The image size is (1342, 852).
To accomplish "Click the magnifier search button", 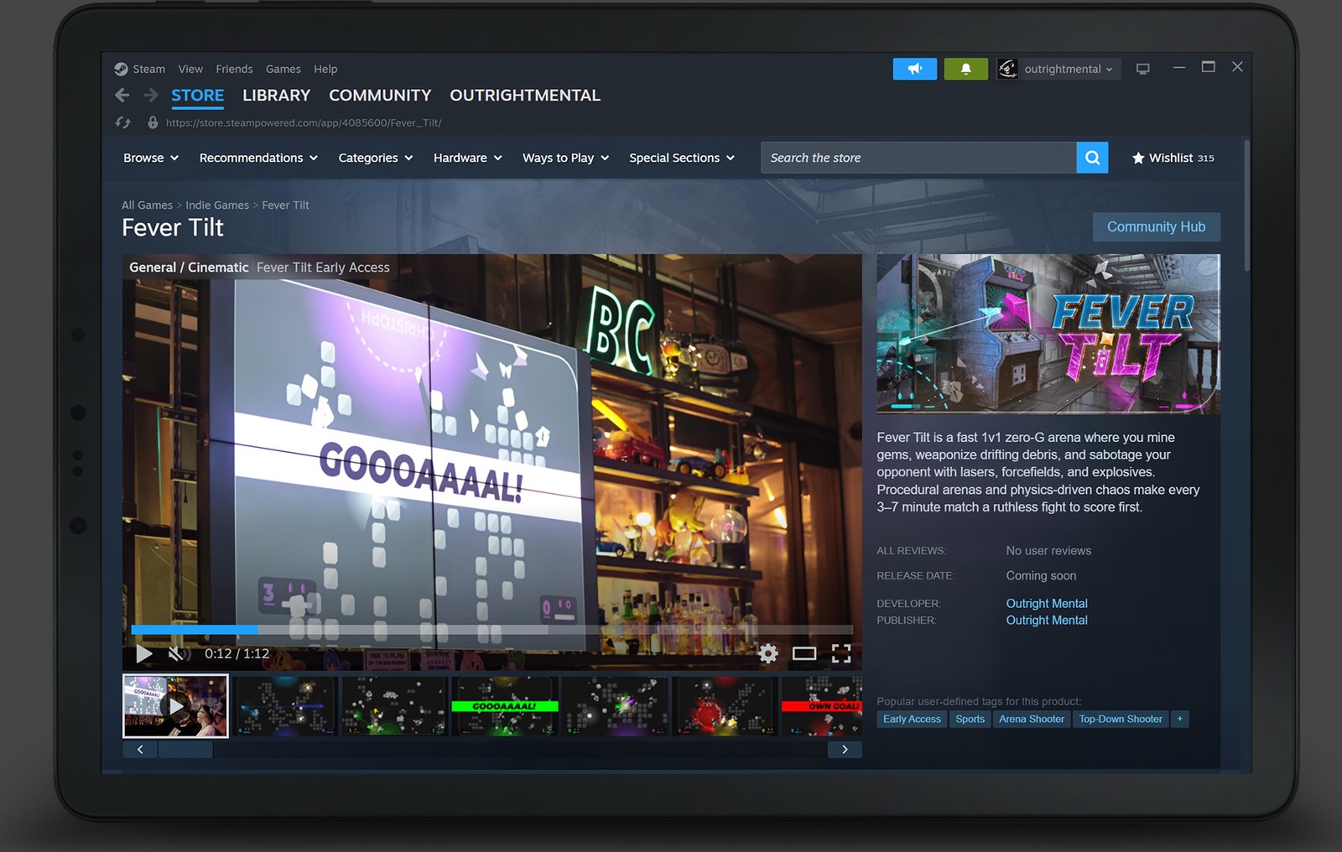I will coord(1092,158).
